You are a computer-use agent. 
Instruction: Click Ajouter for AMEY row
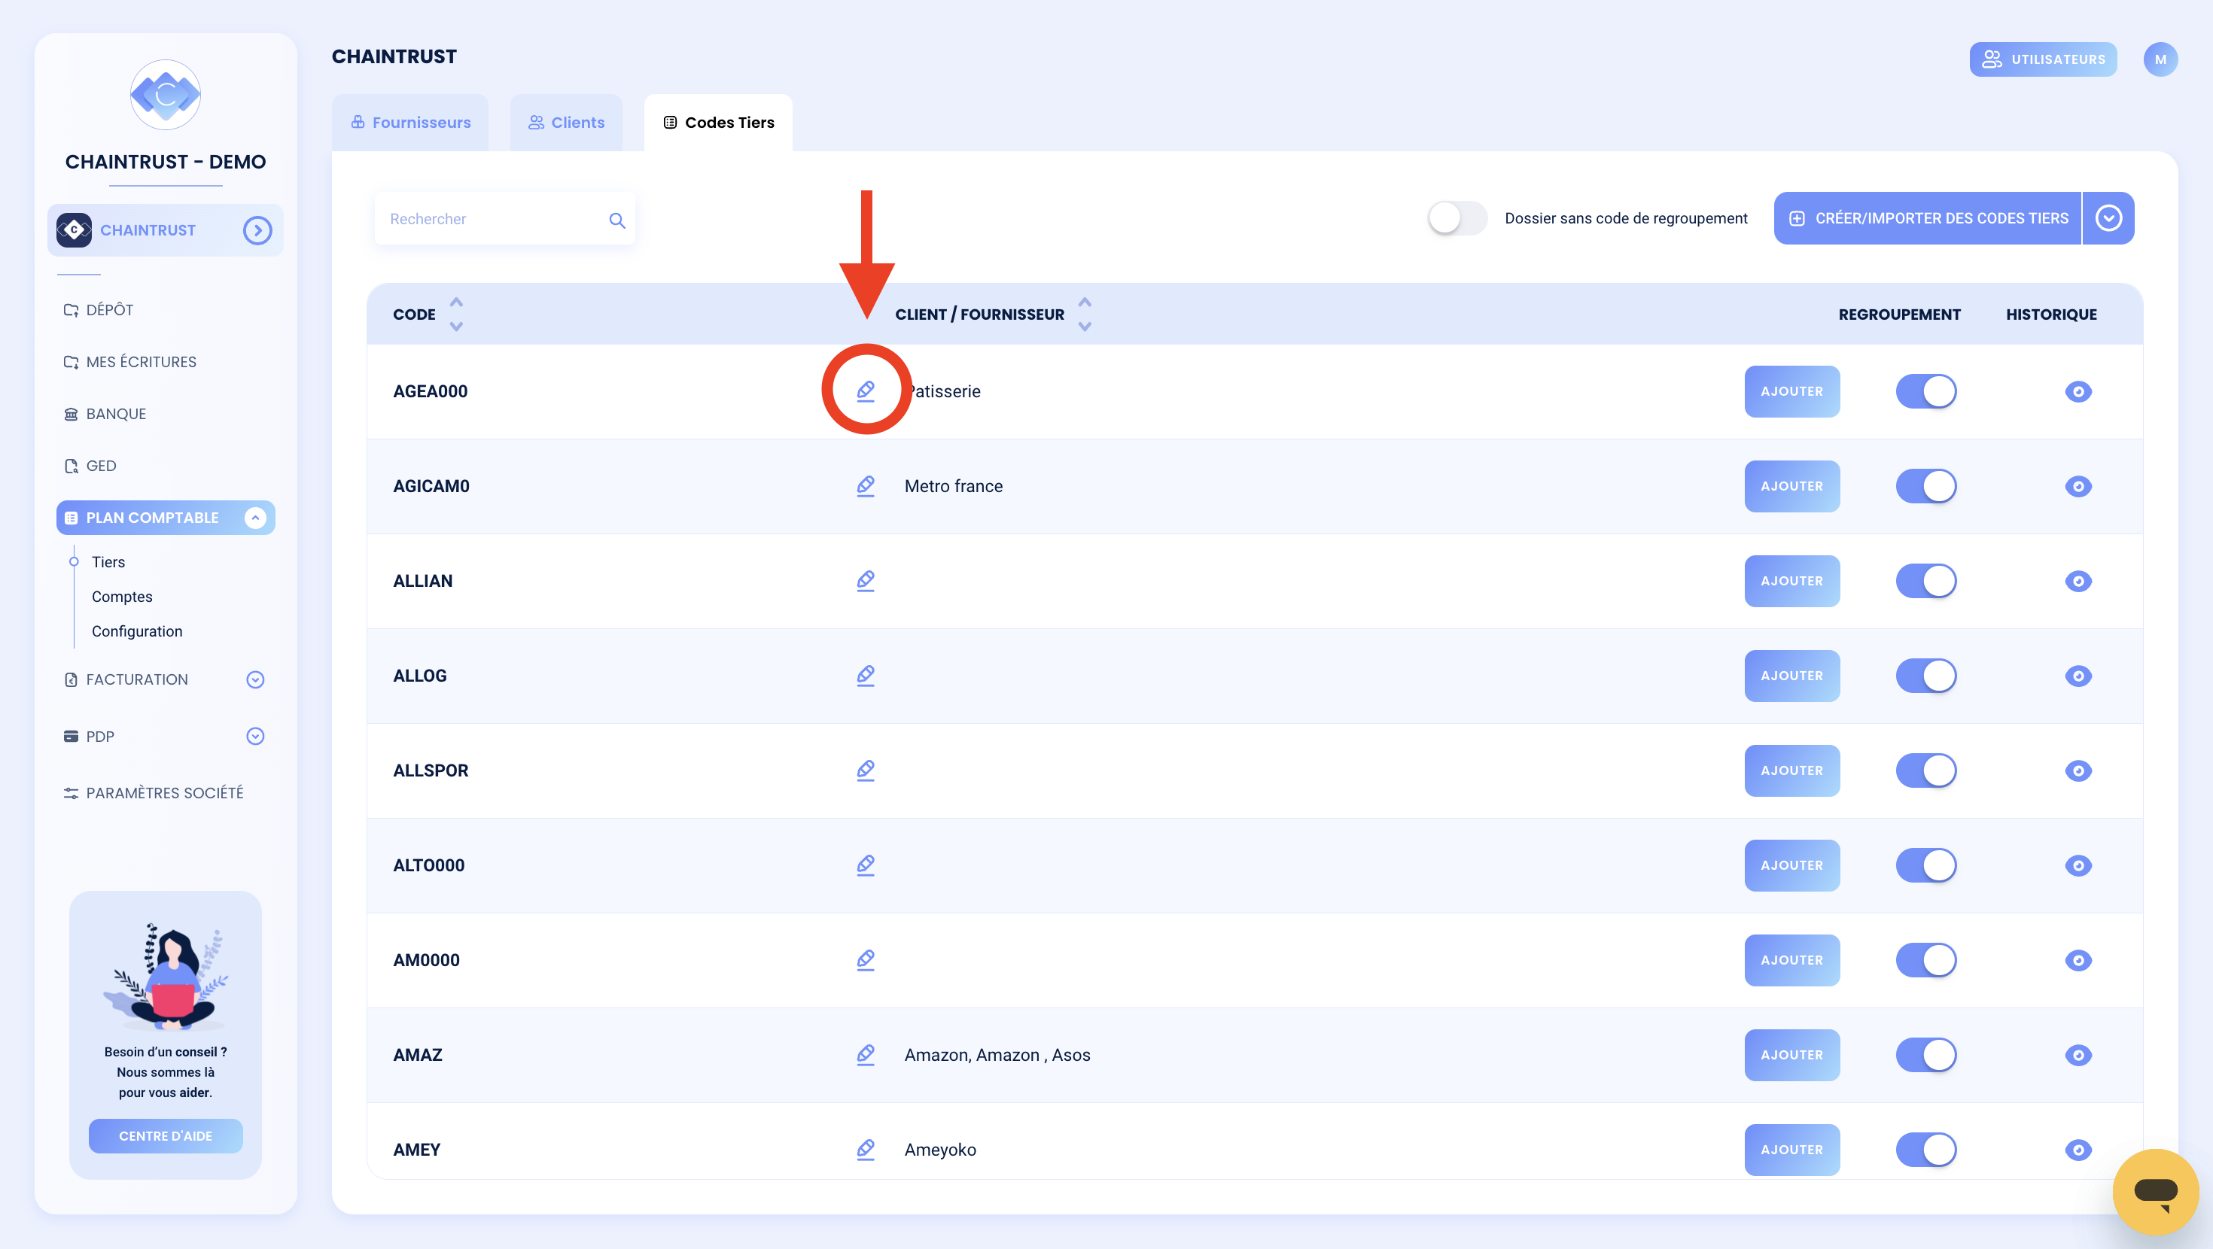[1791, 1150]
